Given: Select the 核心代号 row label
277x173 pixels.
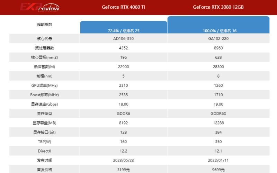Looking at the screenshot, I should point(44,38).
